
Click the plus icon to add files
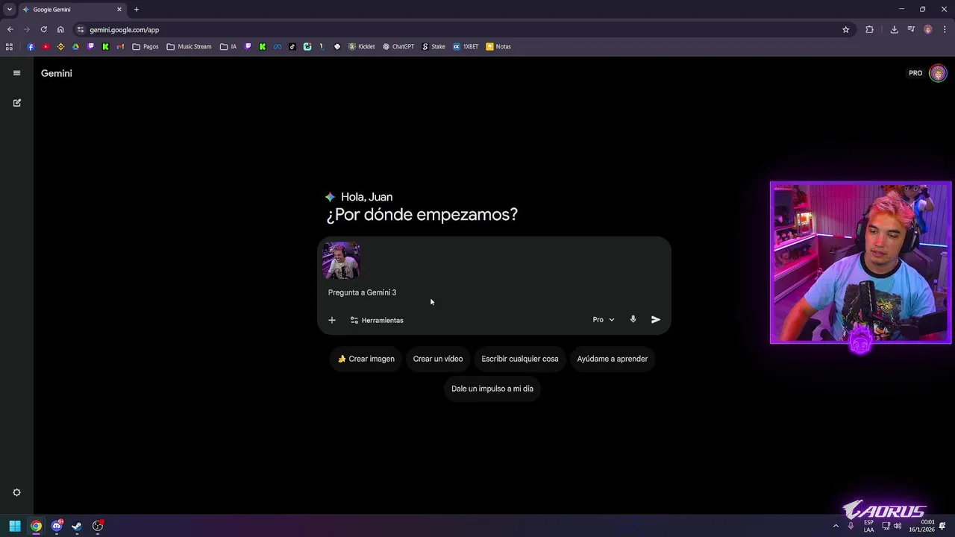coord(332,320)
